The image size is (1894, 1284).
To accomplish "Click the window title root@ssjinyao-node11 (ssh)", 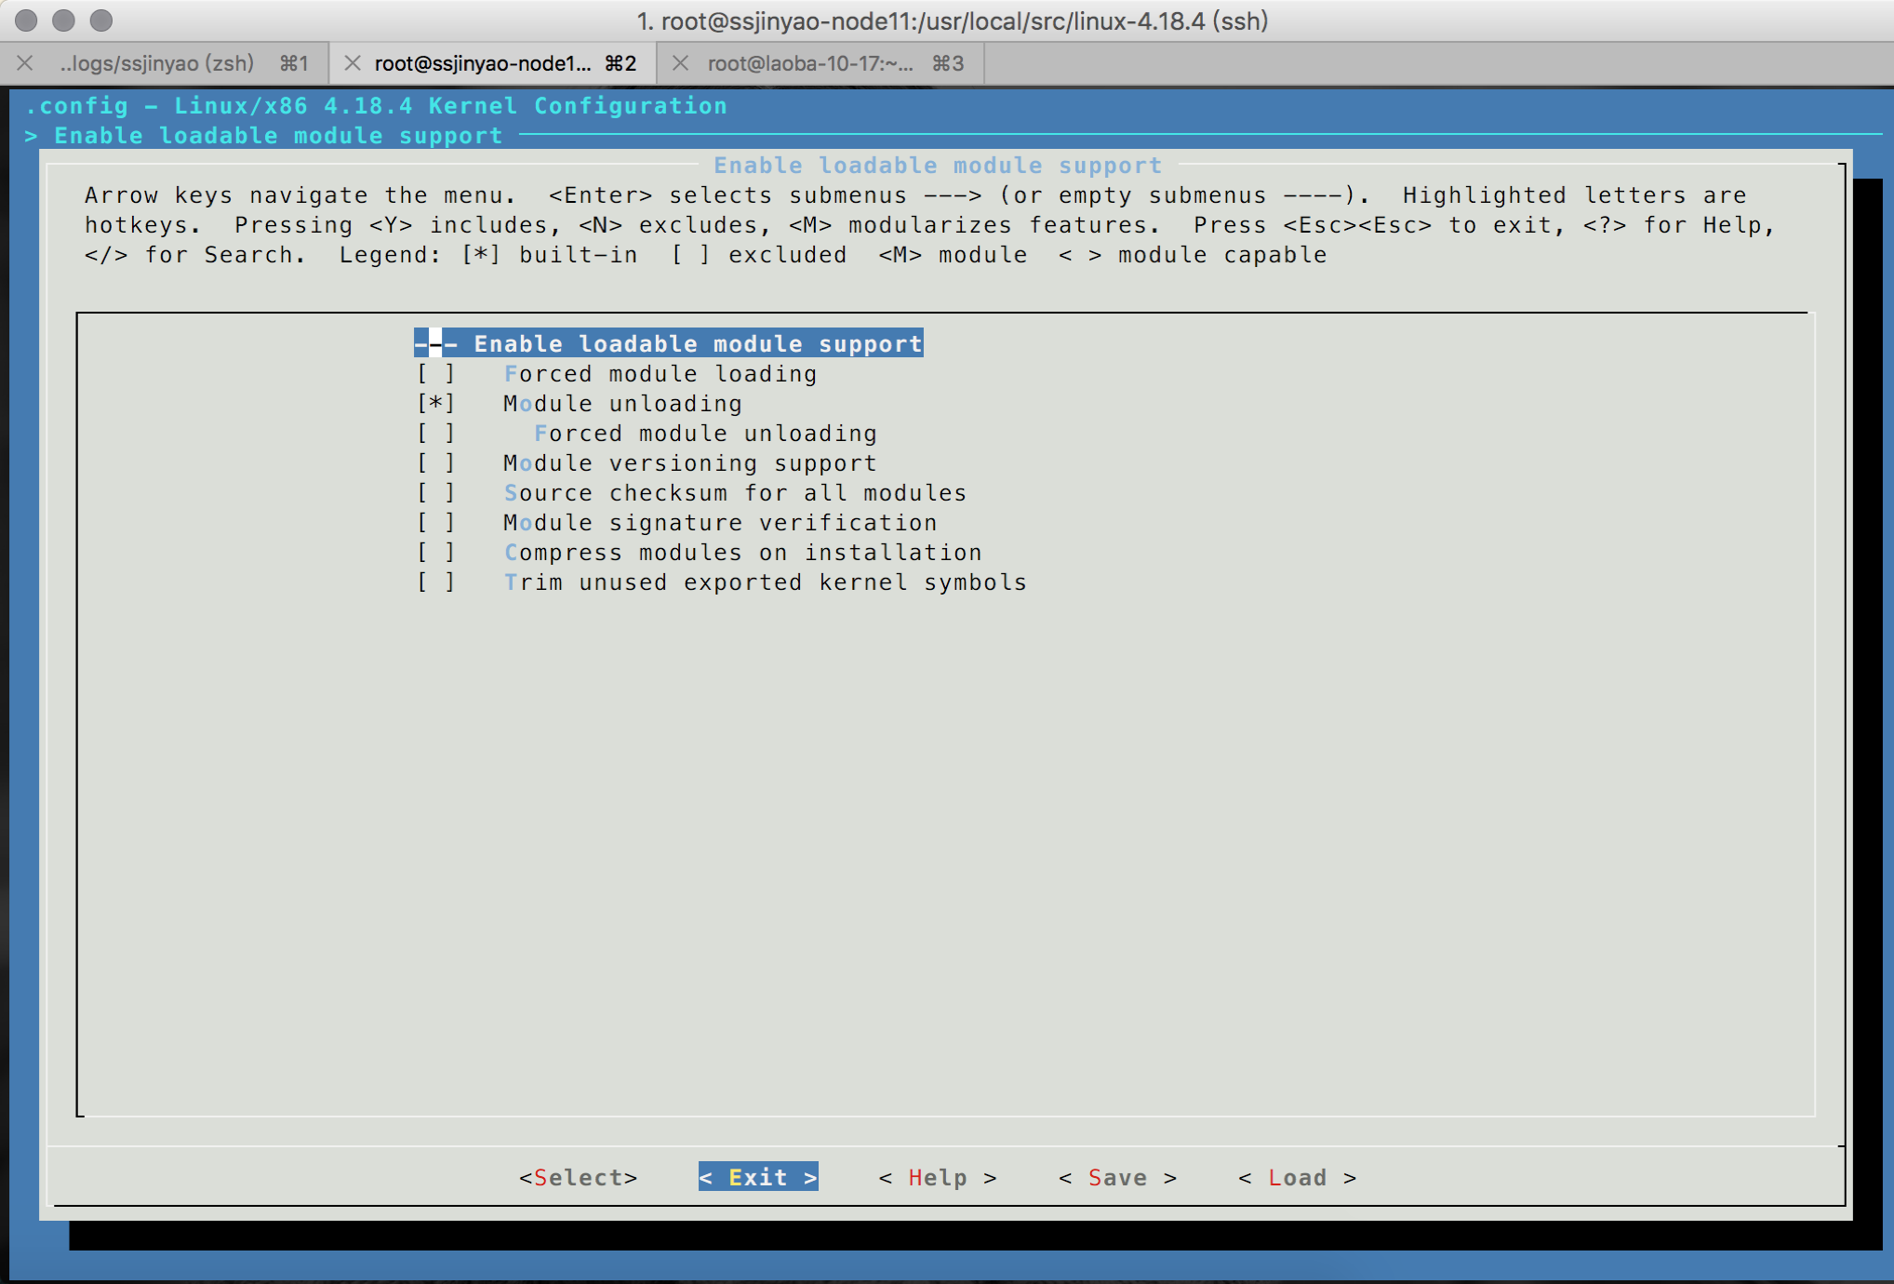I will (x=952, y=20).
